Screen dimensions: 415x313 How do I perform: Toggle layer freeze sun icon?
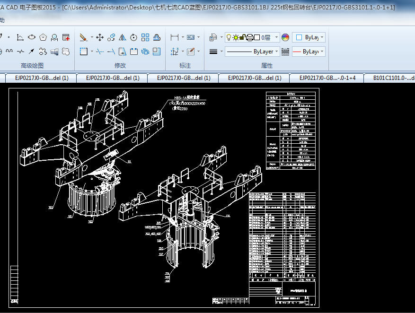[235, 37]
